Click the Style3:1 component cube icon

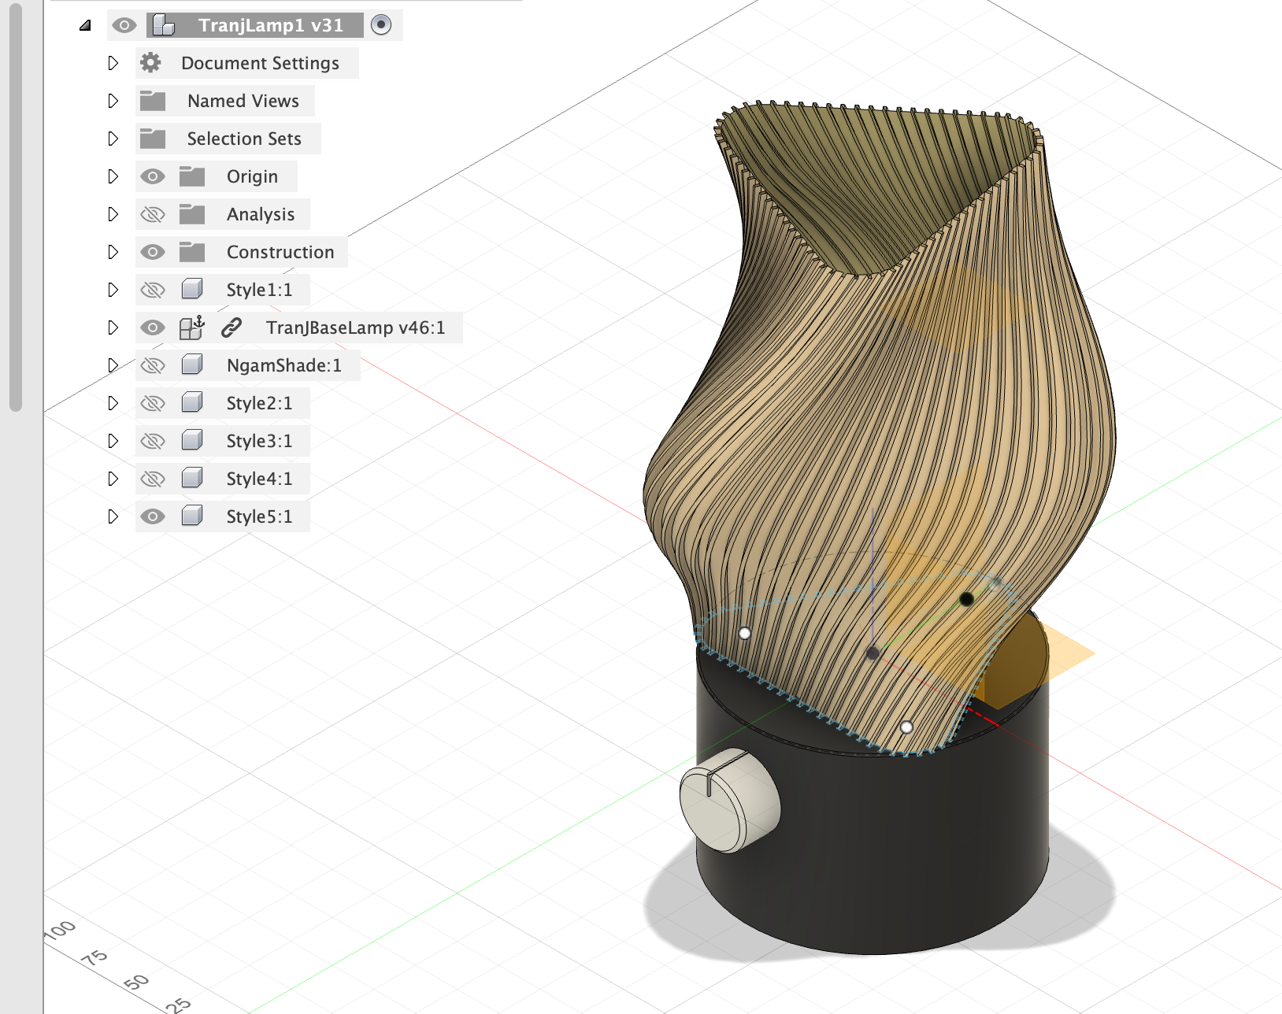click(x=192, y=440)
